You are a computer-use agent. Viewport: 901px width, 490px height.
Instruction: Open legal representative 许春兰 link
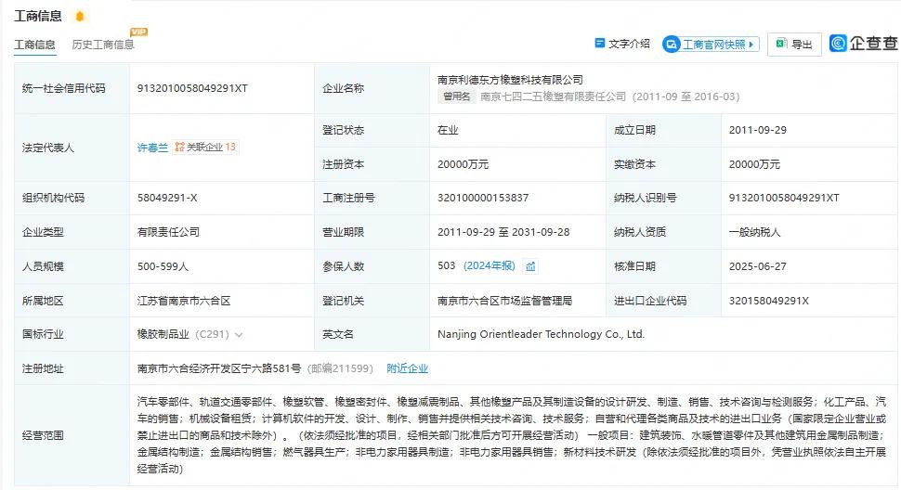pyautogui.click(x=152, y=148)
